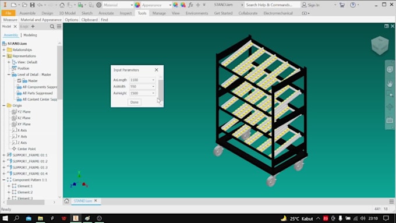Screen dimensions: 396x223
Task: Switch to the Manage ribbon tab
Action: (x=159, y=13)
